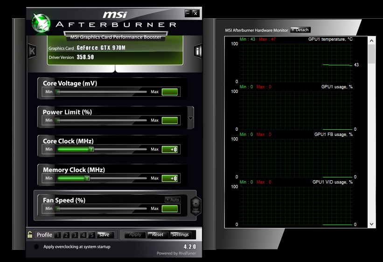This screenshot has height=262, width=383.
Task: Click the version number 4.2.0
Action: pyautogui.click(x=190, y=247)
